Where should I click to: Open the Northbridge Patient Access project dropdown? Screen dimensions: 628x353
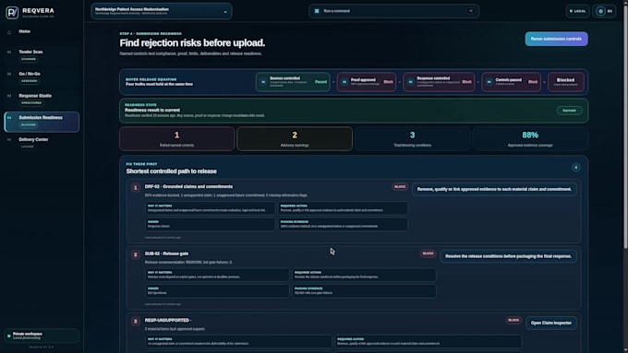coord(162,11)
